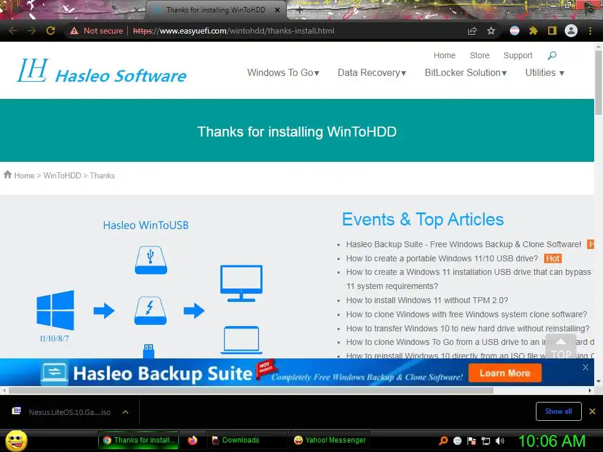This screenshot has width=603, height=452.
Task: Click the orange magnifier tray icon
Action: [x=443, y=441]
